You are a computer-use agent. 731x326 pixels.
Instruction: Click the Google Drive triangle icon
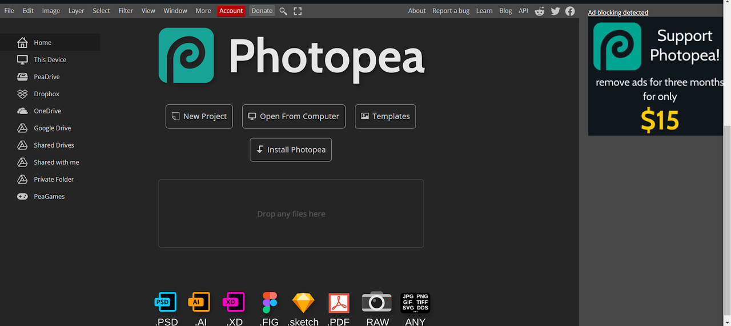[x=22, y=128]
